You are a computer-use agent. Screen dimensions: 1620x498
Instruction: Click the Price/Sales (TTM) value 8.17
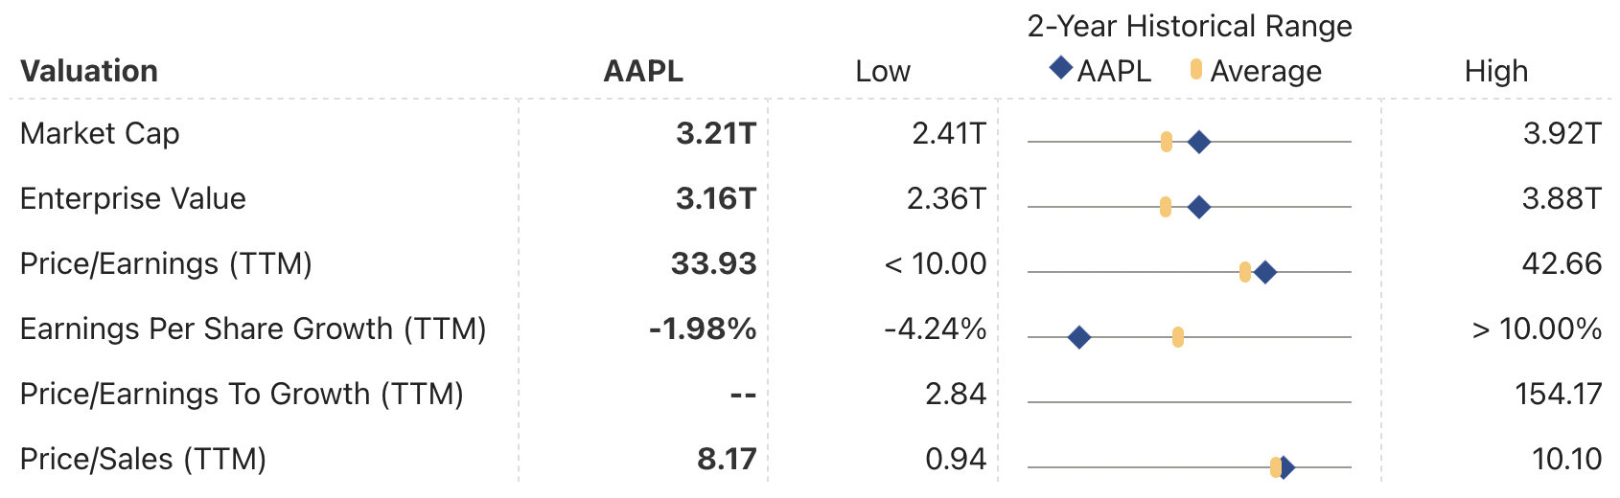[727, 459]
